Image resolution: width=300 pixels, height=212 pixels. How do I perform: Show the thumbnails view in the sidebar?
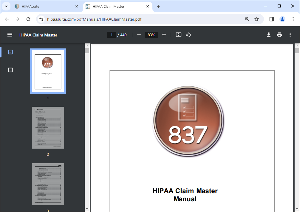click(10, 52)
